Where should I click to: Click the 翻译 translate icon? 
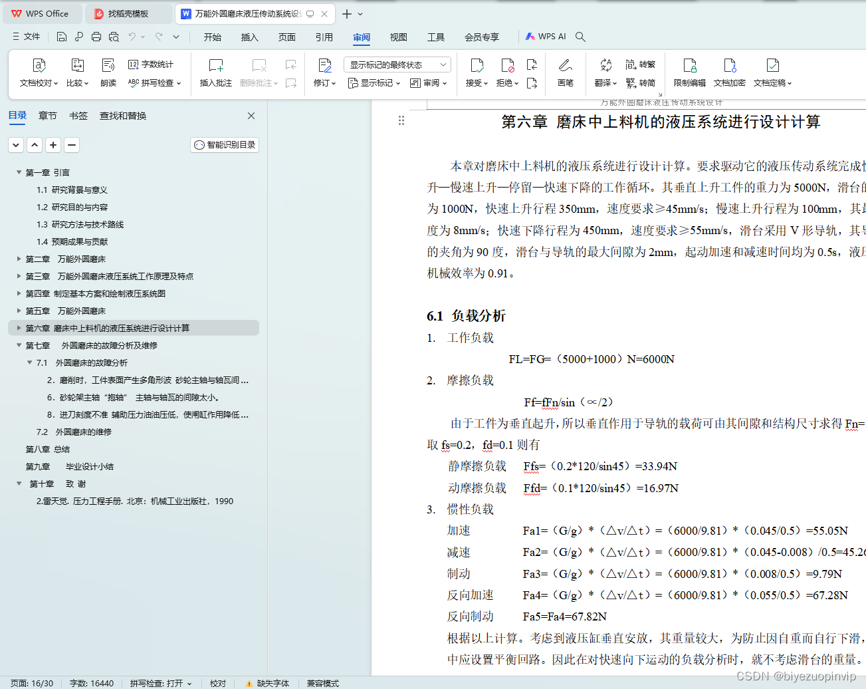[605, 65]
